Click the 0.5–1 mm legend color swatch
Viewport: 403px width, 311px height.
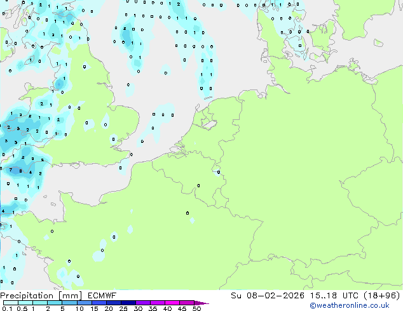25,303
